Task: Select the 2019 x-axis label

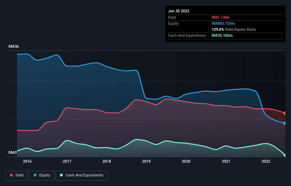Action: (146, 161)
